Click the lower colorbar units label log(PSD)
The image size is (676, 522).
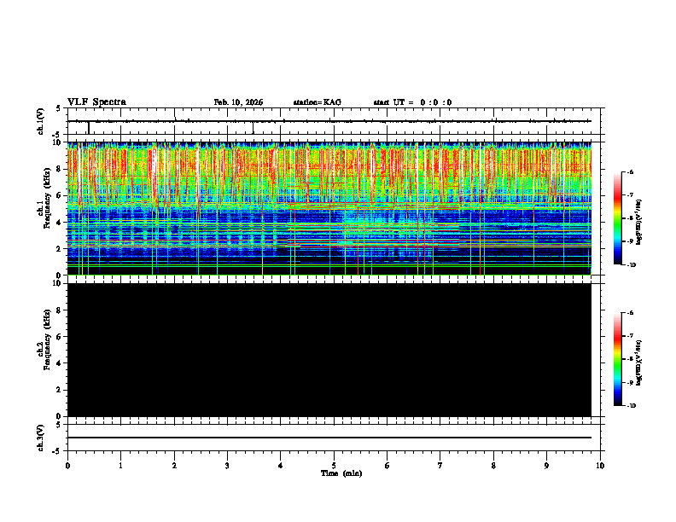[x=639, y=363]
